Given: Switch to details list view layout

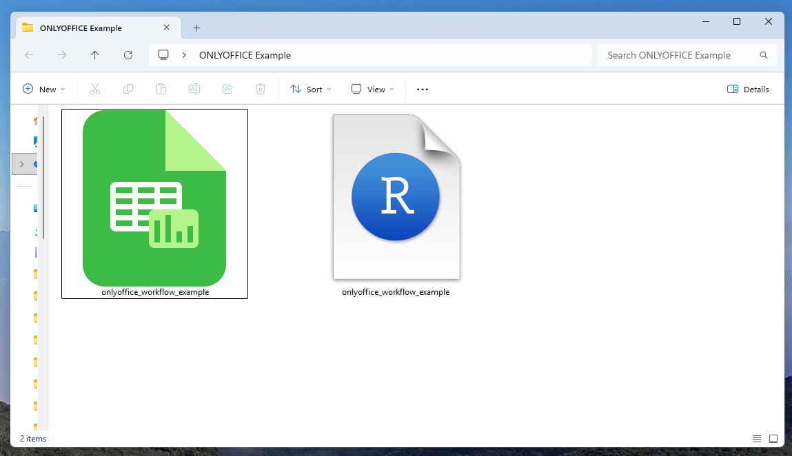Looking at the screenshot, I should (x=757, y=439).
